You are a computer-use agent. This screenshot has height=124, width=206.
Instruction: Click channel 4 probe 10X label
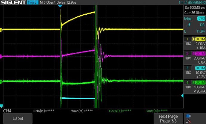[x=188, y=87]
